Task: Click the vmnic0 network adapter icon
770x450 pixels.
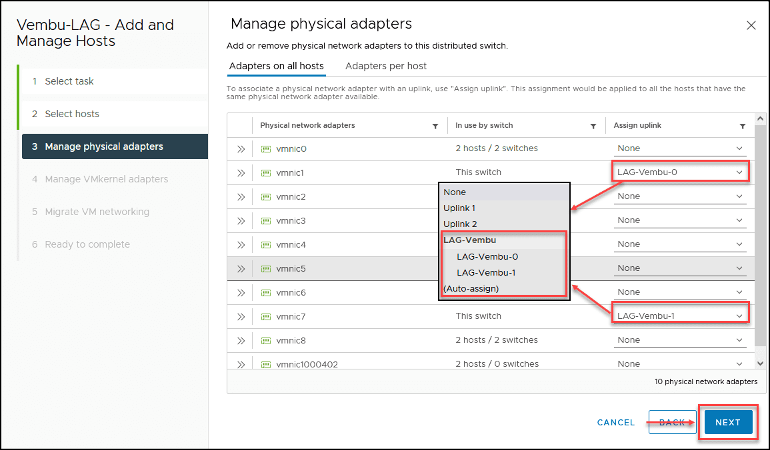Action: coord(266,149)
